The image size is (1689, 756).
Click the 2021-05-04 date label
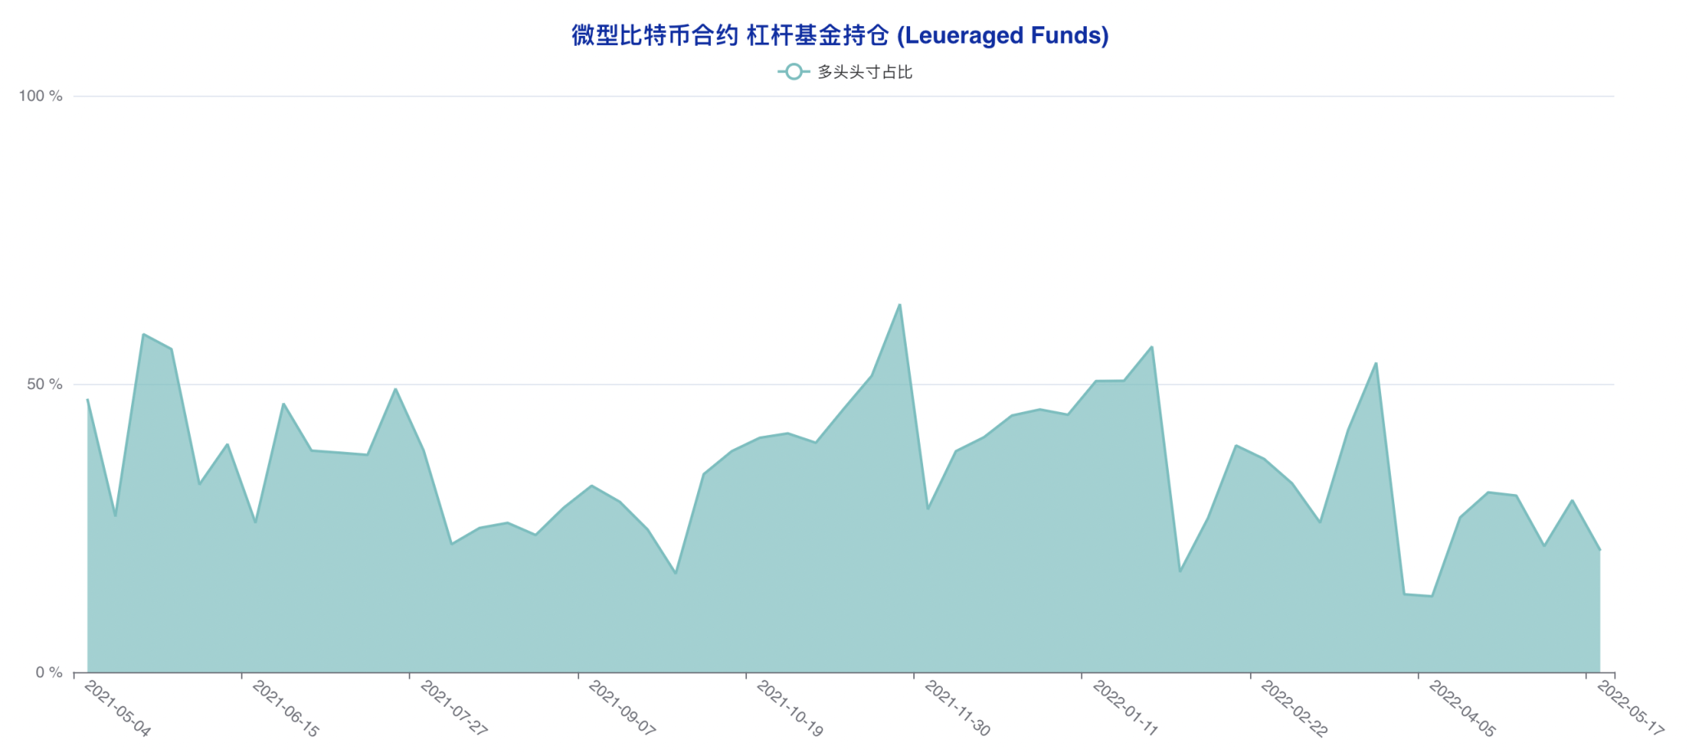pyautogui.click(x=117, y=708)
